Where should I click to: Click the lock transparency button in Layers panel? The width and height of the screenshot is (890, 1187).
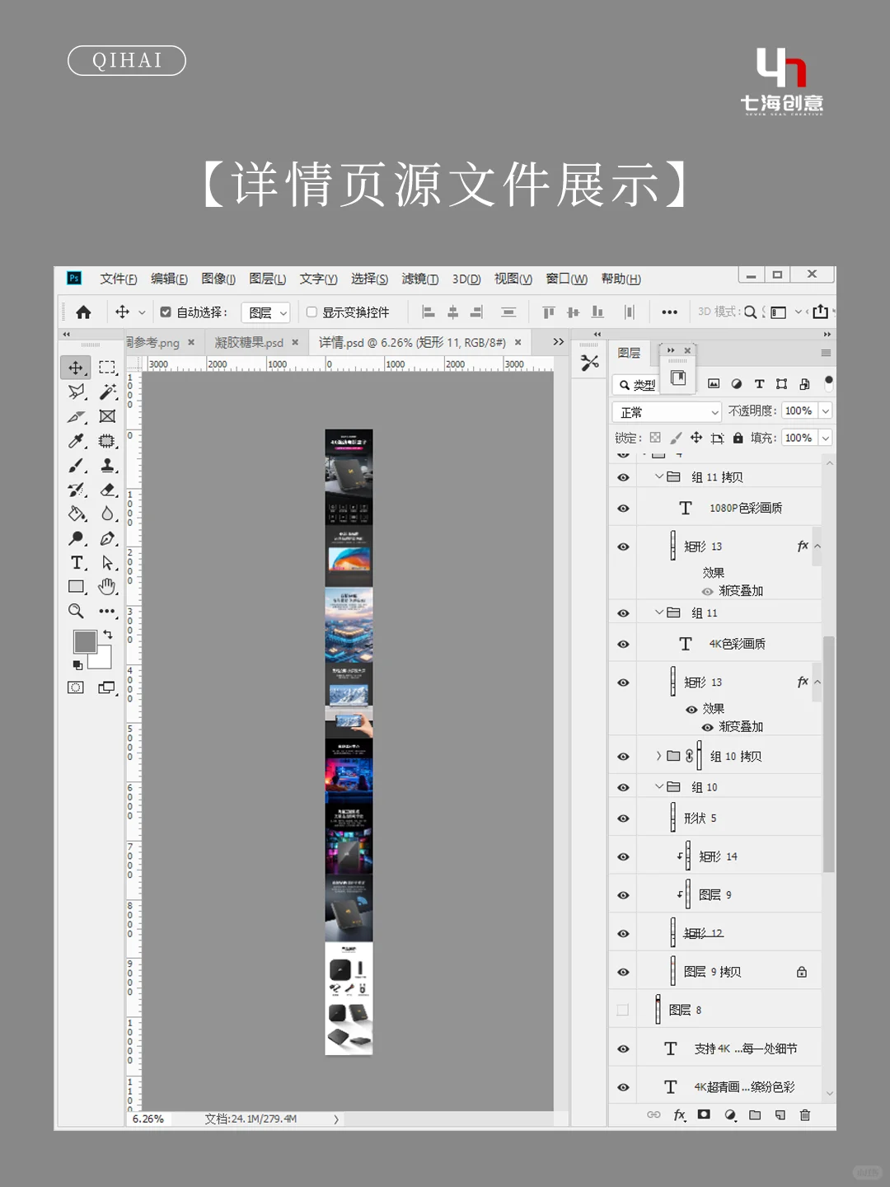(655, 438)
